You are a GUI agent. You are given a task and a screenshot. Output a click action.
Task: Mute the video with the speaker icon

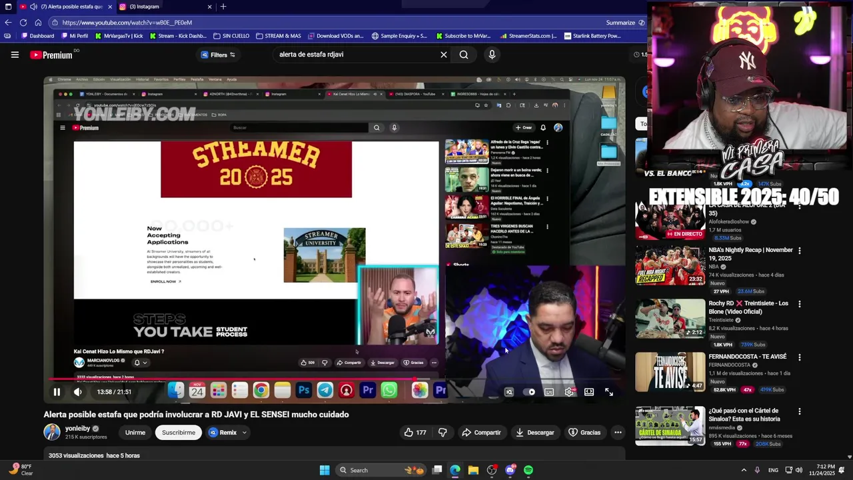[78, 392]
